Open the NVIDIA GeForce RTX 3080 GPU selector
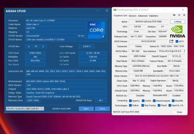The height and width of the screenshot is (134, 194). coord(134,112)
